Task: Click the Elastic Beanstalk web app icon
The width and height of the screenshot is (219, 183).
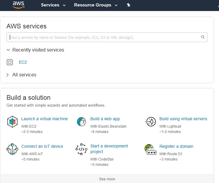Action: click(x=81, y=122)
